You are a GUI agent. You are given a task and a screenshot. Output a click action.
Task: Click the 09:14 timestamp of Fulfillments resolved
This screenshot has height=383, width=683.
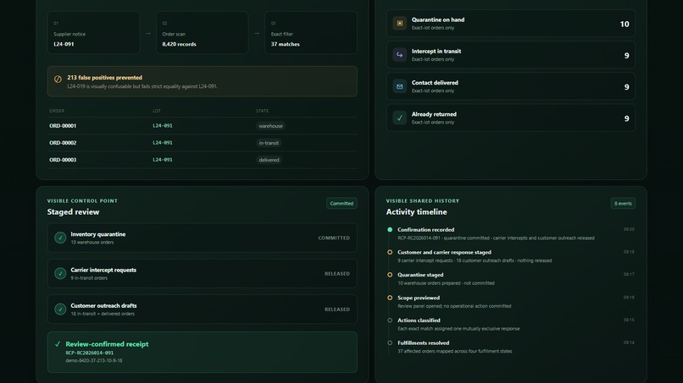point(629,342)
